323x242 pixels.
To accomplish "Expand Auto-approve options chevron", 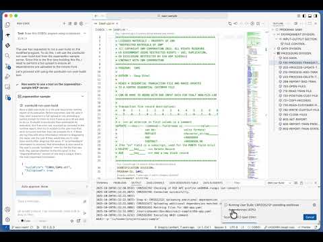I will pyautogui.click(x=87, y=186).
